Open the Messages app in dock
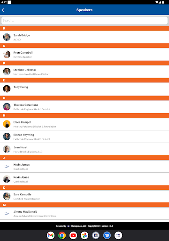This screenshot has height=241, width=169. [x=107, y=235]
